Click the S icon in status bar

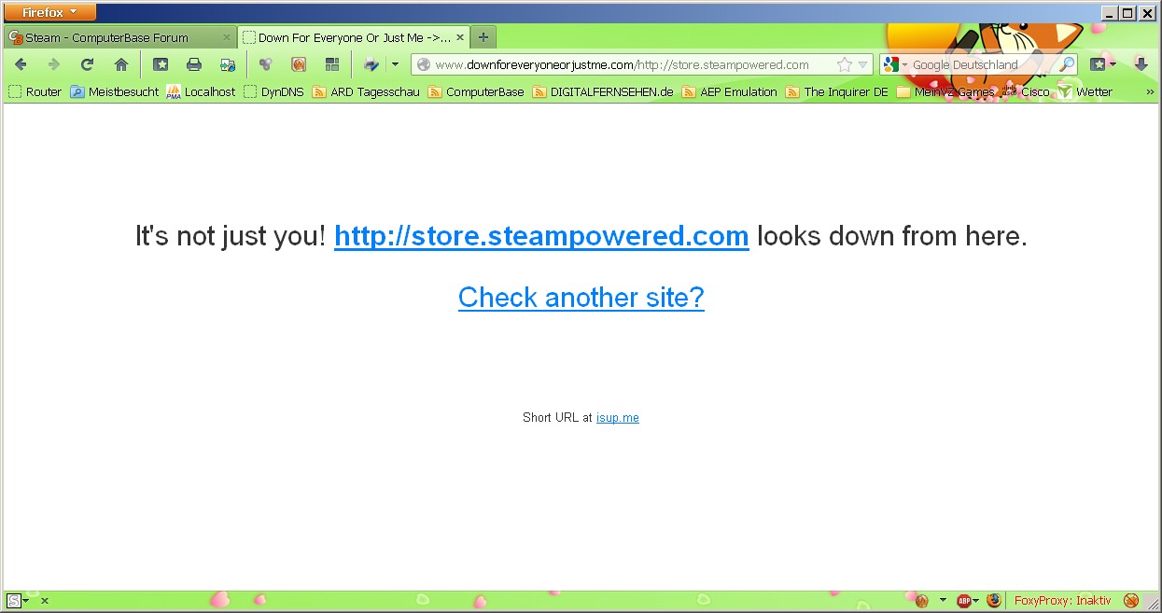pos(14,601)
